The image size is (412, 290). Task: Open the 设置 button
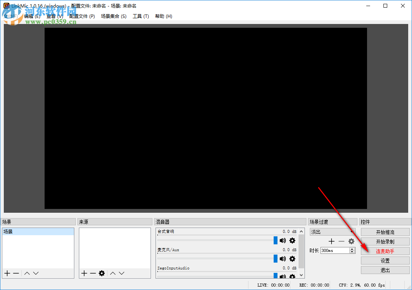pos(385,261)
